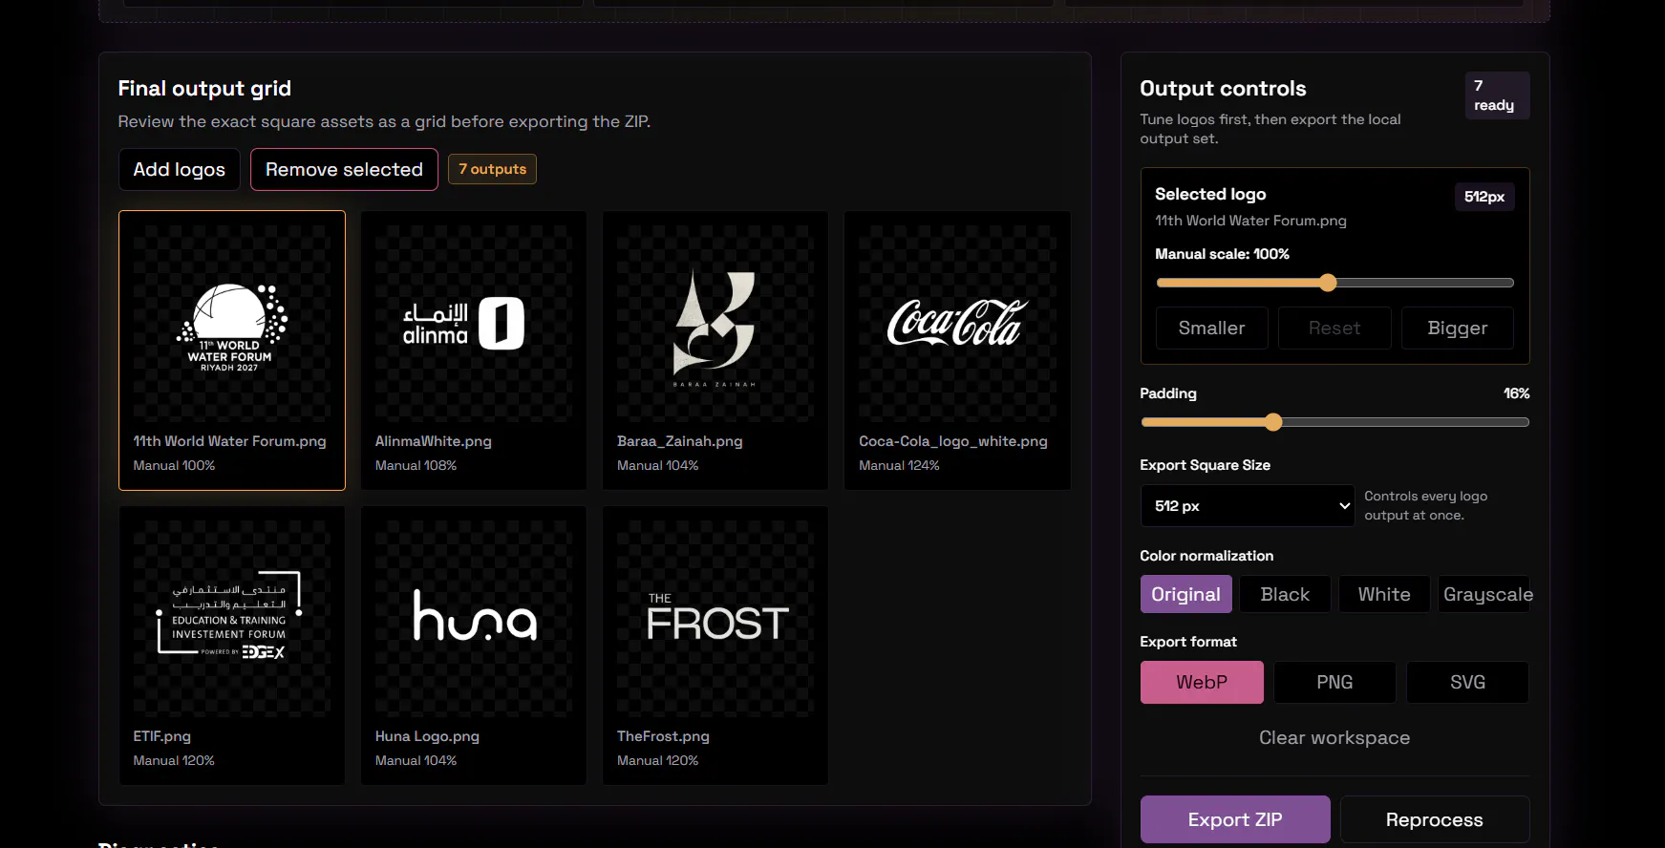Viewport: 1665px width, 848px height.
Task: Click the Export ZIP button
Action: pos(1235,819)
